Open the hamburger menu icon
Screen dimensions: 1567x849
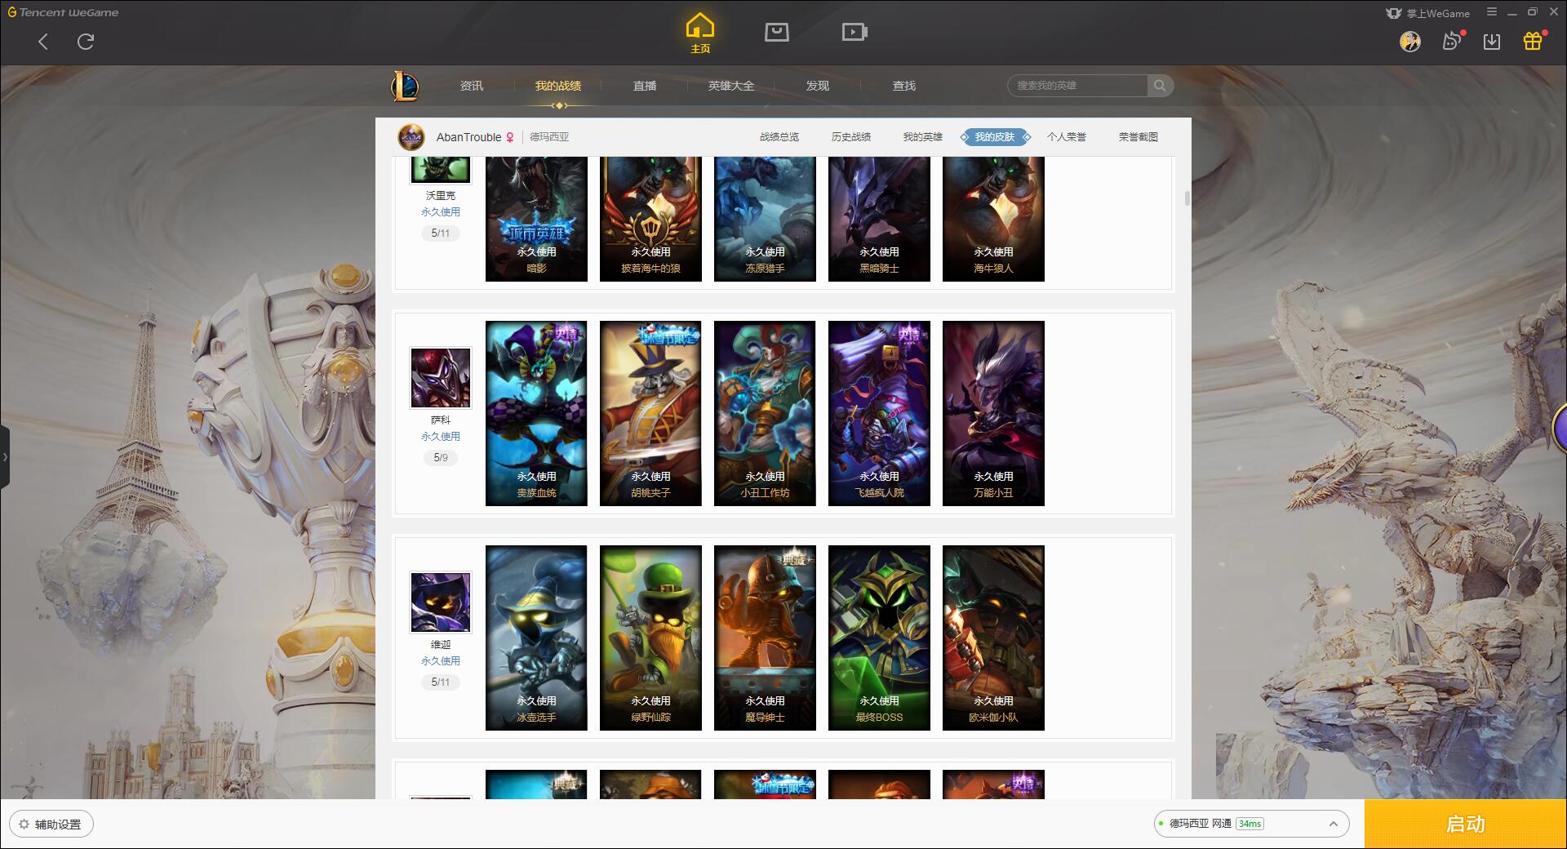click(1492, 12)
